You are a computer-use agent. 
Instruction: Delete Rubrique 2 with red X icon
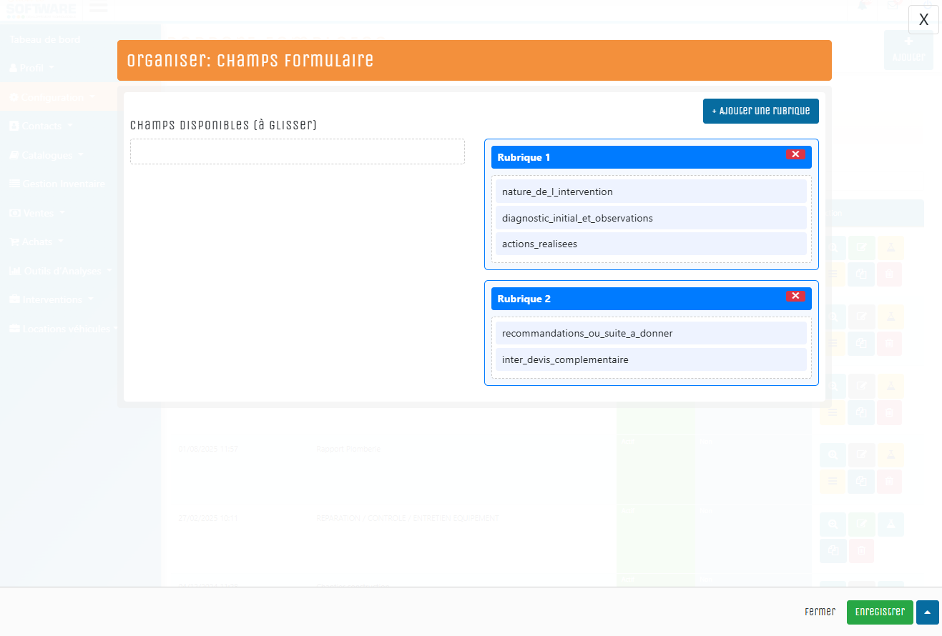pos(795,296)
